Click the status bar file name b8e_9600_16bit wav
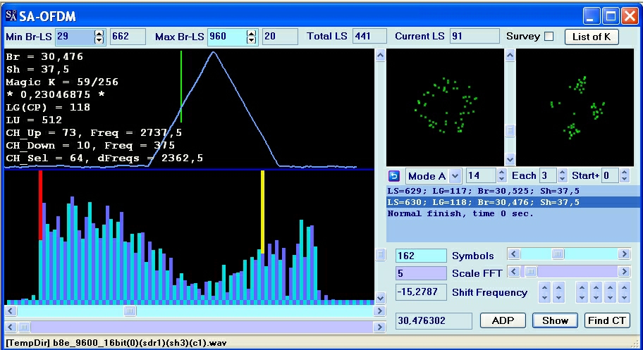 [140, 343]
